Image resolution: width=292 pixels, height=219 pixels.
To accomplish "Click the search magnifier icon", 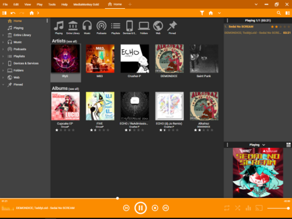I will pyautogui.click(x=279, y=13).
